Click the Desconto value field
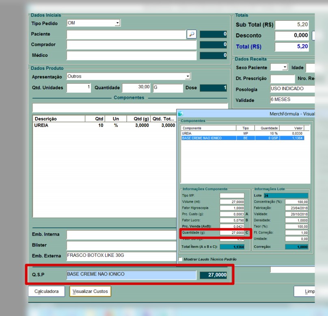328x316 pixels. (x=292, y=36)
